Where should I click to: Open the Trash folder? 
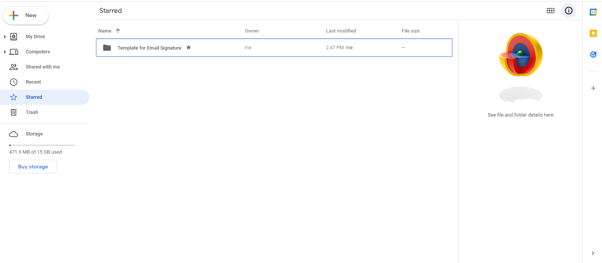(x=32, y=112)
